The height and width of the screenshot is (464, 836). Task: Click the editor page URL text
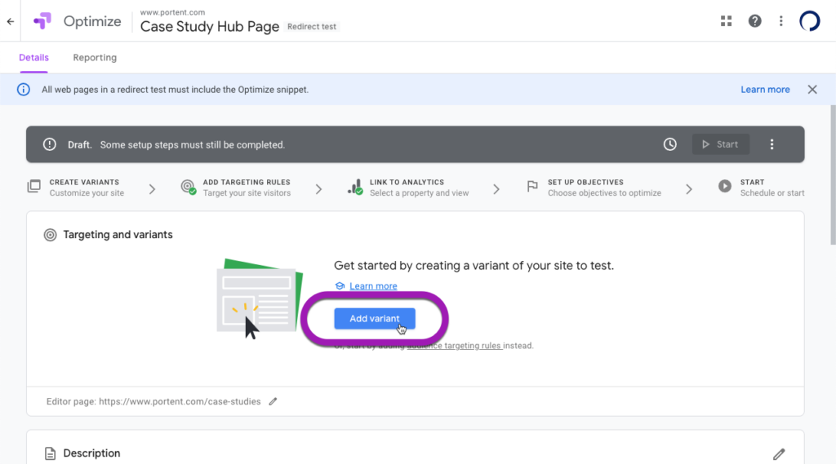[180, 402]
